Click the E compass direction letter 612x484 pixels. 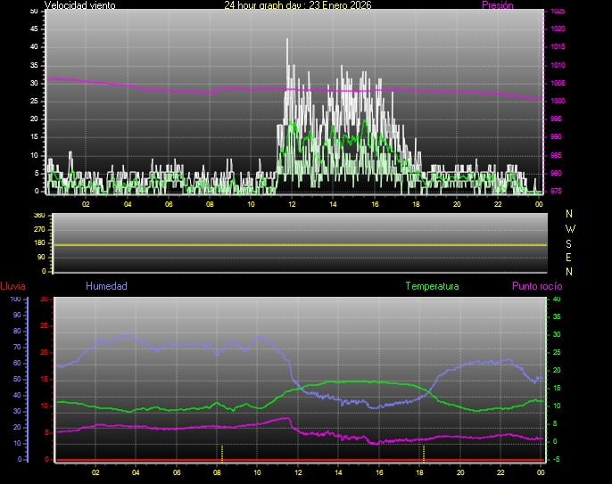(570, 257)
